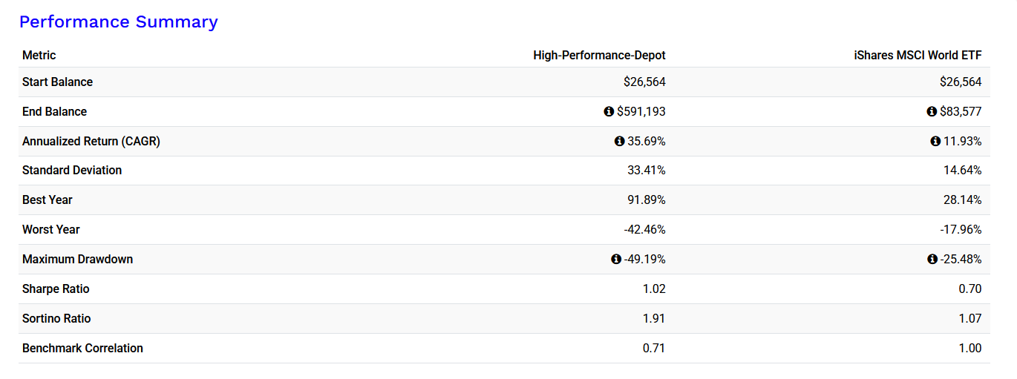Select the iShares MSCI World ETF header
Screen dimensions: 1017x379
click(918, 56)
